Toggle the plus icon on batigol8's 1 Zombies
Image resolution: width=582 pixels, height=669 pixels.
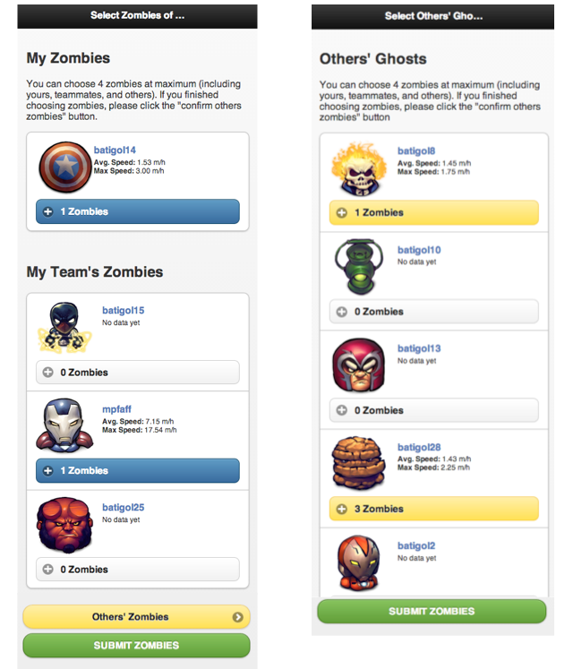tap(342, 212)
